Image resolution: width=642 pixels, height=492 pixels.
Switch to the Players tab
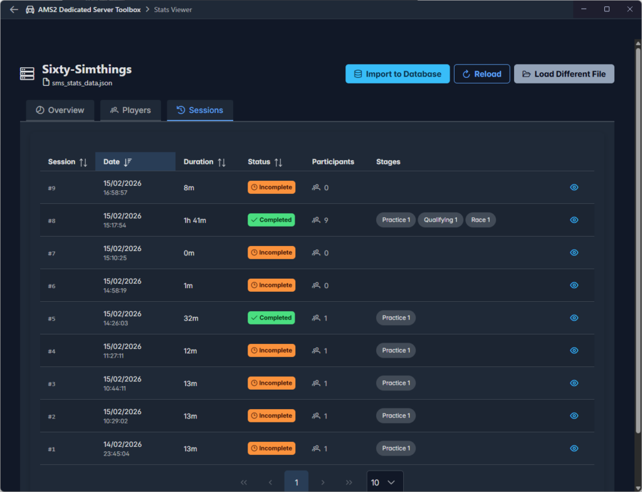point(130,110)
